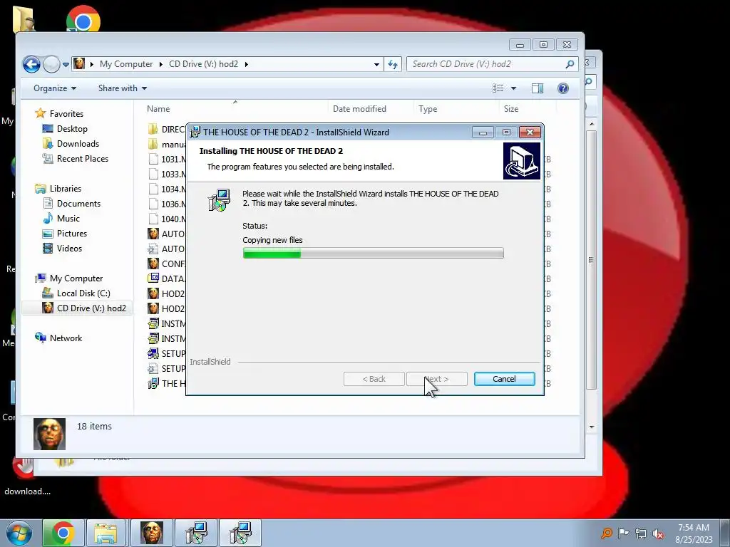Click My Computer in the address breadcrumb

(x=125, y=64)
